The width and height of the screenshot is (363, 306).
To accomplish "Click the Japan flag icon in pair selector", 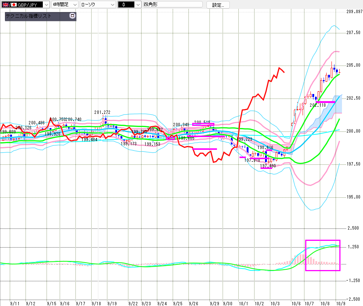I will (x=14, y=4).
